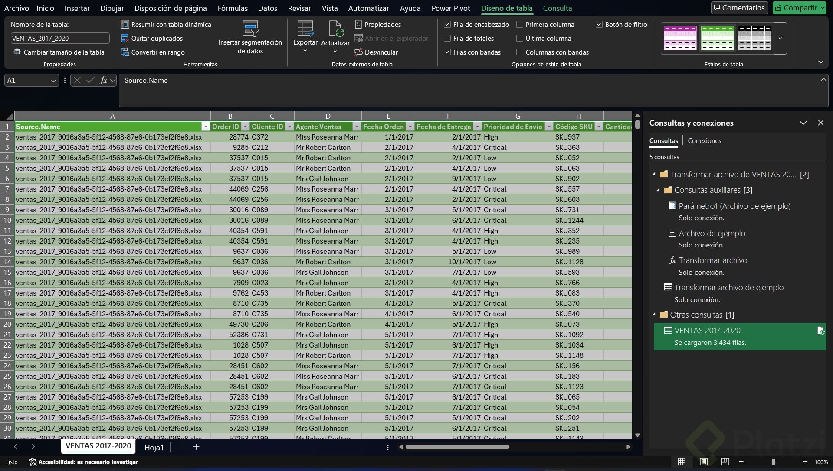
Task: Open the Power Pivot ribbon tab
Action: [450, 8]
